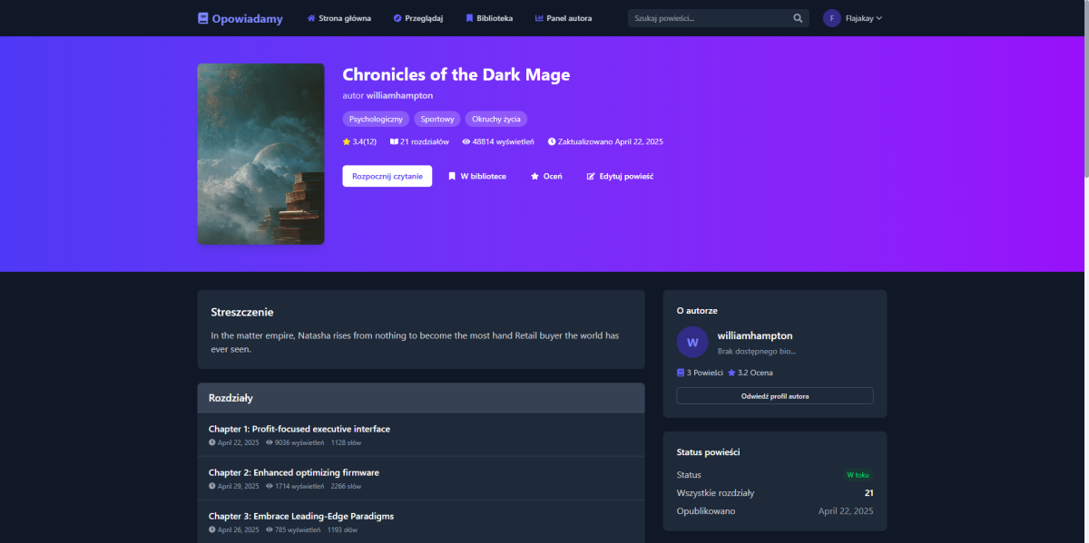The image size is (1089, 543).
Task: Click the home icon beside Strona główna
Action: [311, 18]
